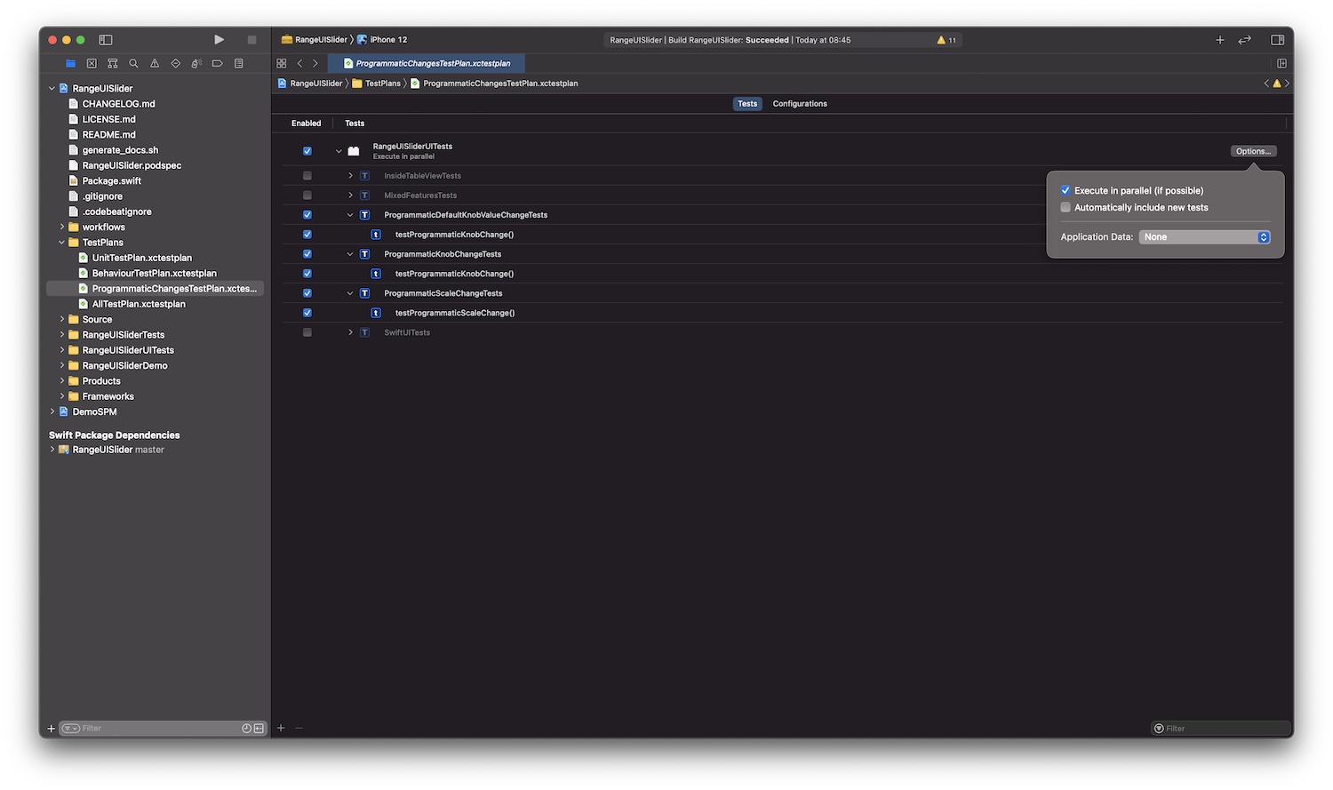
Task: Click the test plan Filter field
Action: point(1221,729)
